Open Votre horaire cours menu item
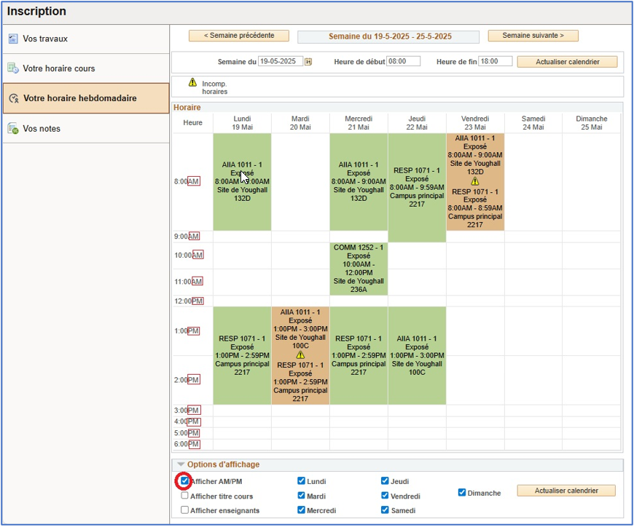 click(58, 68)
